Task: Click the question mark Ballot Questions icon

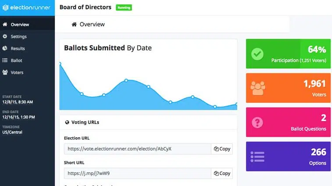Action: (257, 122)
